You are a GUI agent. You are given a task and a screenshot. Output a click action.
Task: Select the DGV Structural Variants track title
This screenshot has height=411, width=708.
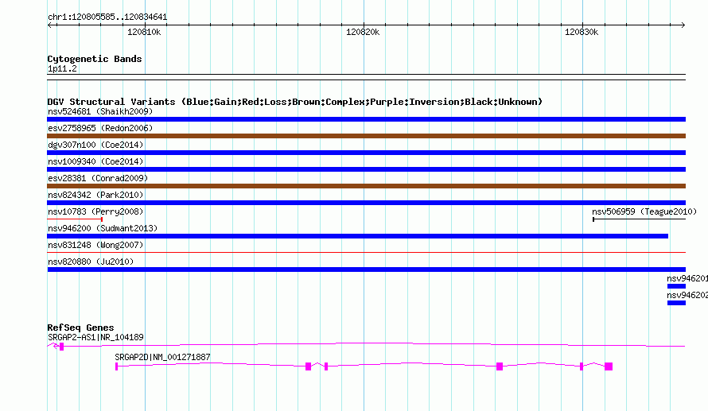click(x=295, y=102)
